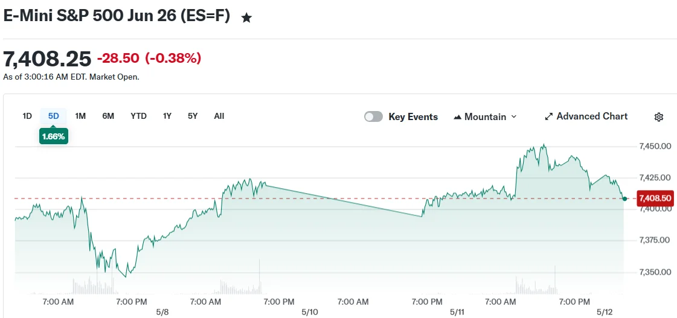Screen dimensions: 677x318
Task: Click the (-0.38%) percent change
Action: (173, 59)
